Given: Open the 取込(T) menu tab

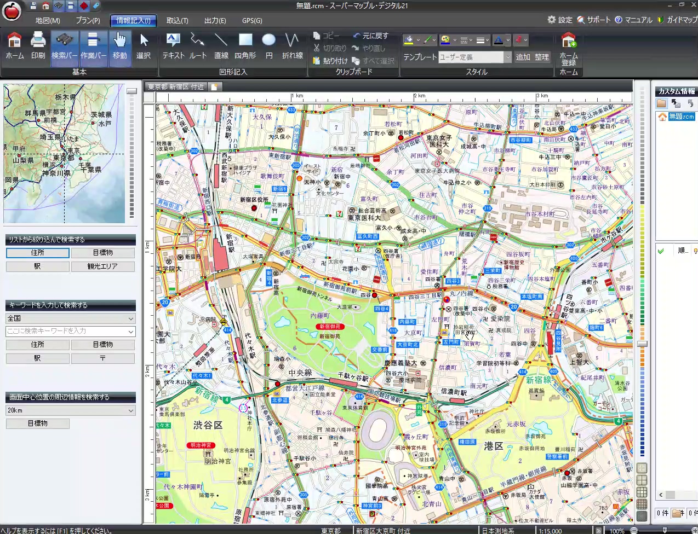Looking at the screenshot, I should point(177,20).
